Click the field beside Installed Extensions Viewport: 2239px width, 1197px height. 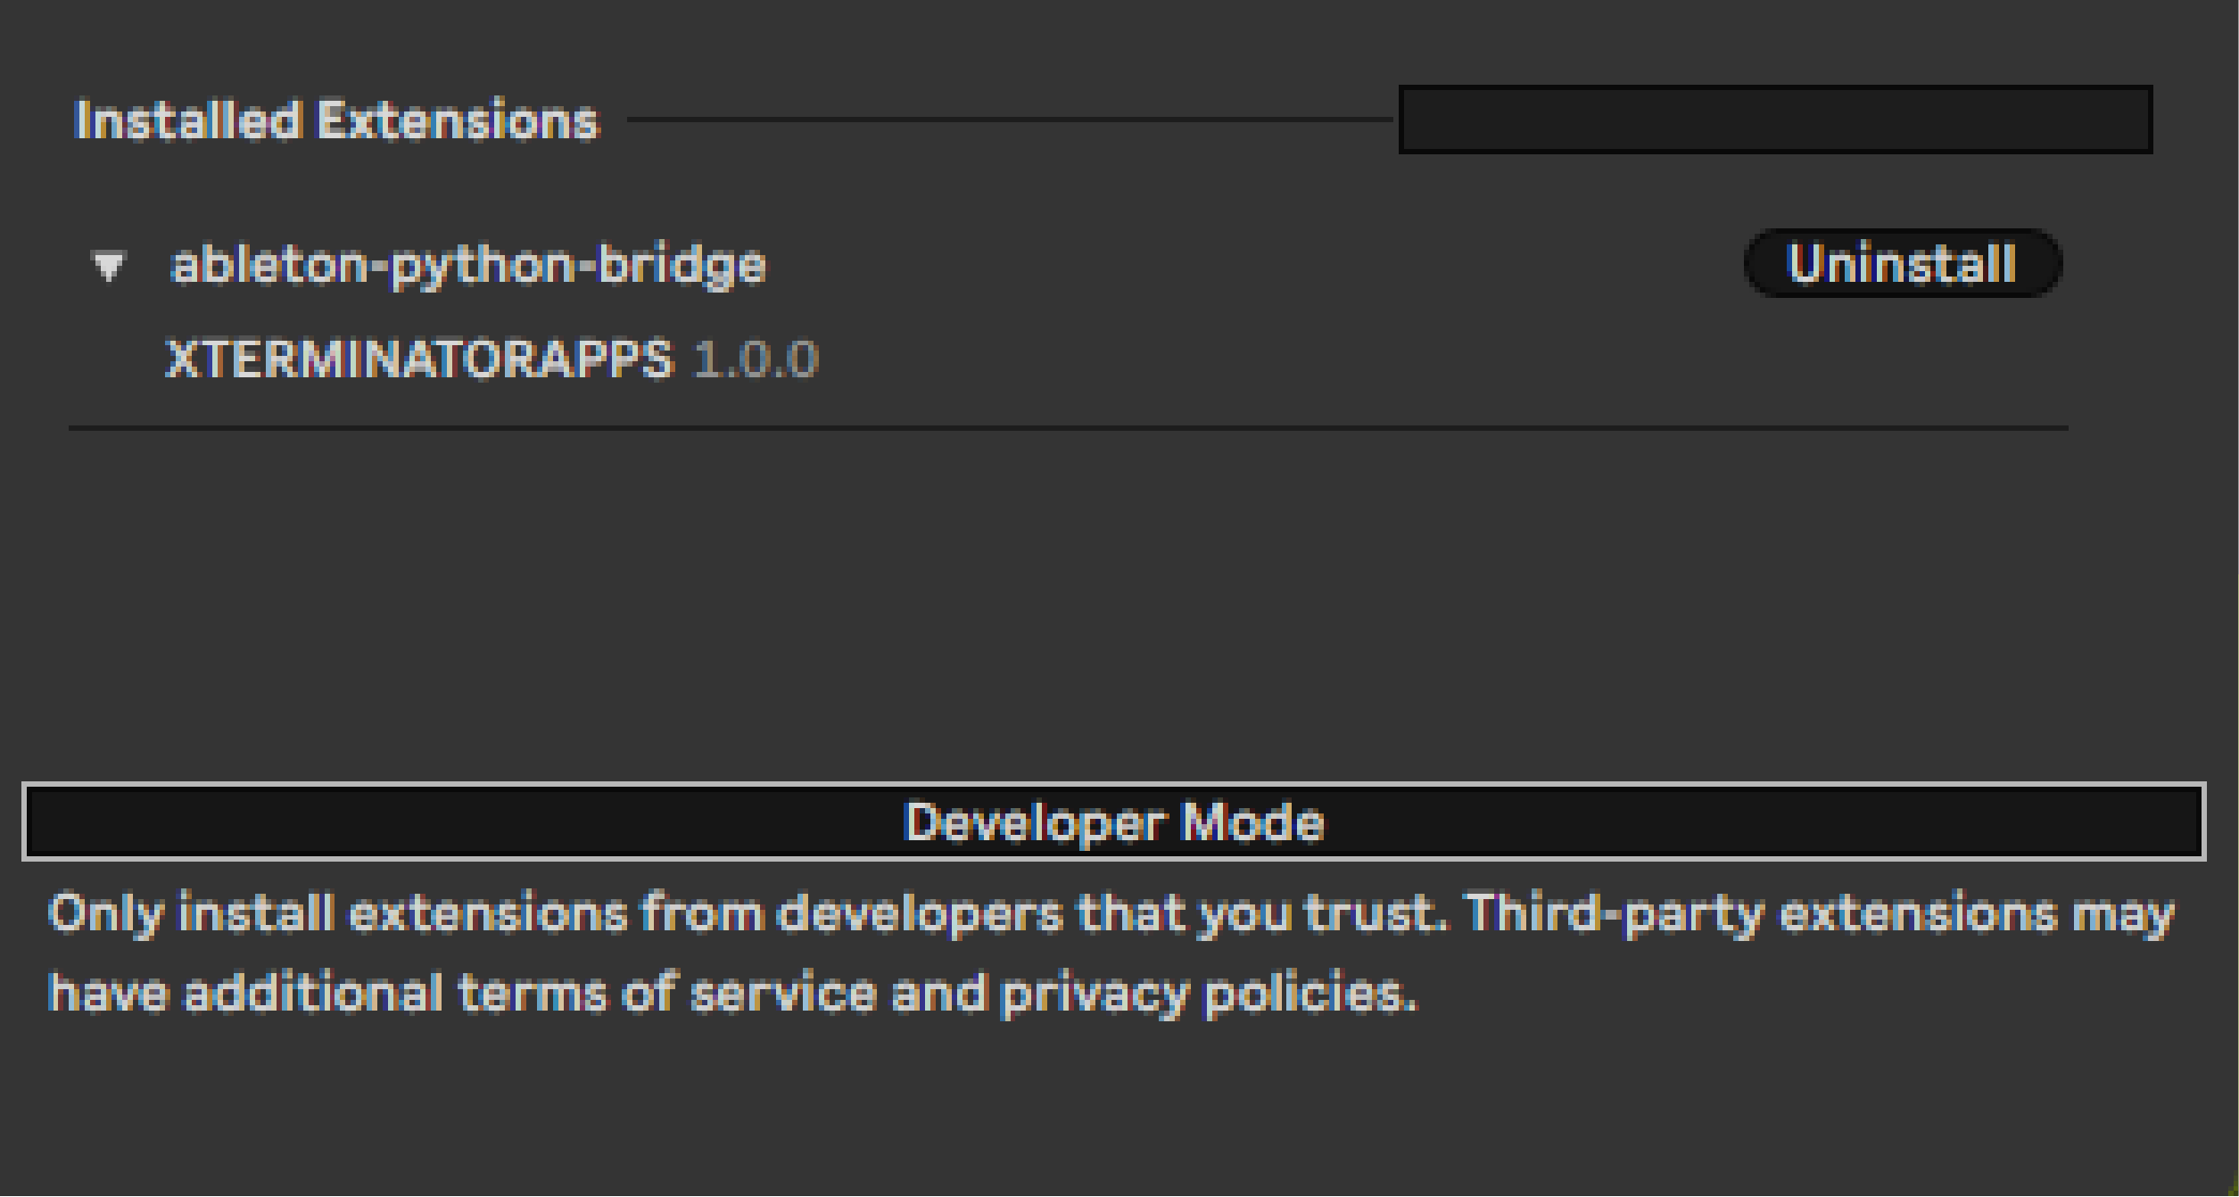click(x=1775, y=120)
